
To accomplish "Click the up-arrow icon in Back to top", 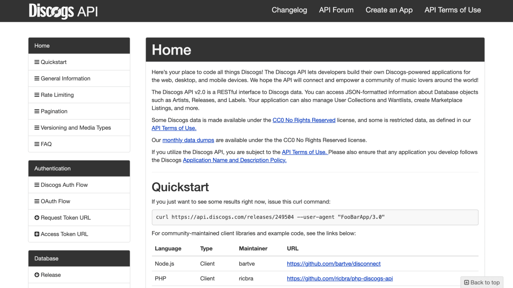I will pyautogui.click(x=467, y=282).
